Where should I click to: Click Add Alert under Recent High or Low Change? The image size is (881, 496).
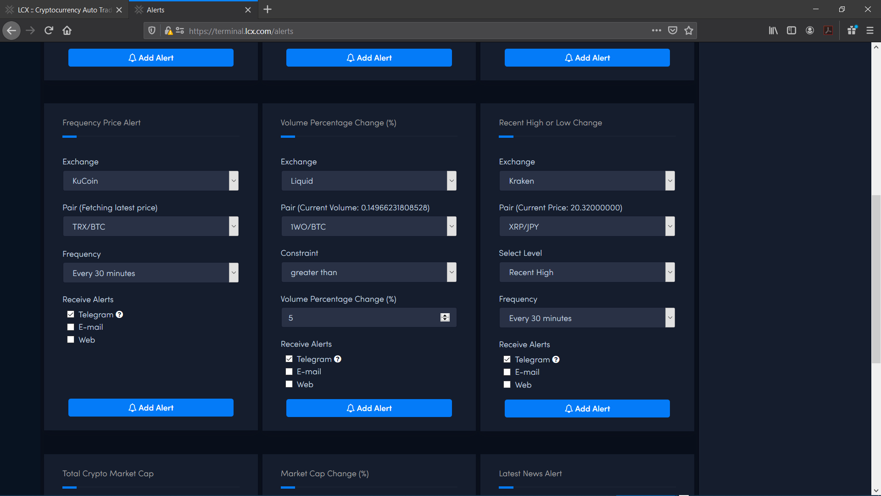[587, 408]
